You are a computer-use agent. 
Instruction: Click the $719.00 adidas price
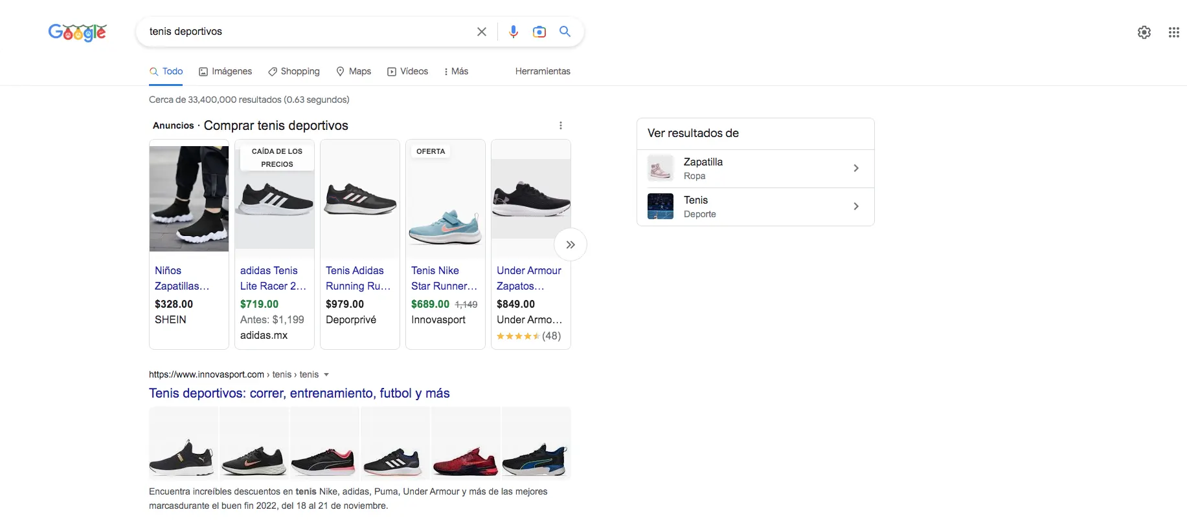(259, 304)
